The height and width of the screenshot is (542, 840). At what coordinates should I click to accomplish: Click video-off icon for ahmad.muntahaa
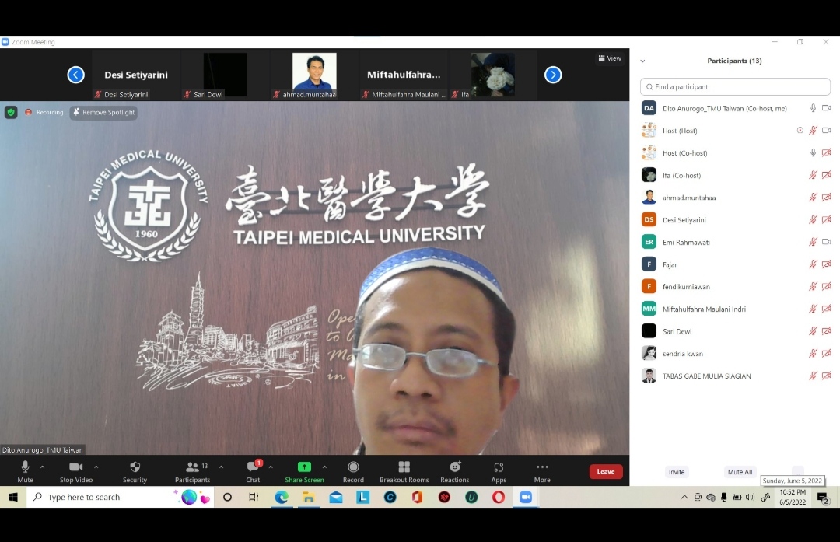pos(827,197)
